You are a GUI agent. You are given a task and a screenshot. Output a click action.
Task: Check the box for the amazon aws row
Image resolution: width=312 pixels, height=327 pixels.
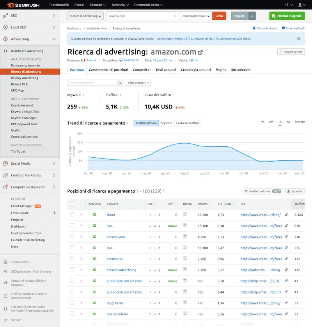click(x=72, y=236)
